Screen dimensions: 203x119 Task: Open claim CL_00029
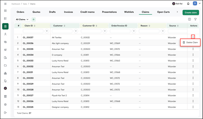[28, 84]
